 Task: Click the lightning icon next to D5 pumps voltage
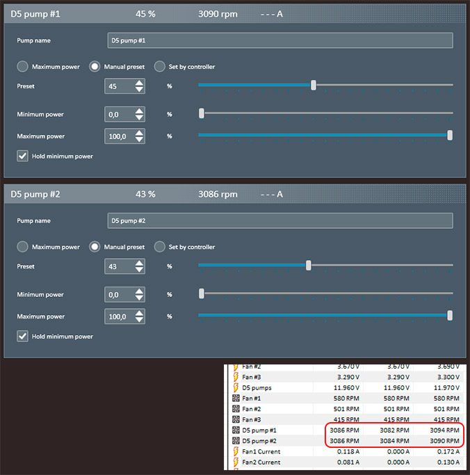(236, 387)
